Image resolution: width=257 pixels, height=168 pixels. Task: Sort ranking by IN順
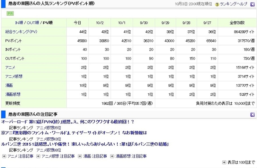point(19,23)
